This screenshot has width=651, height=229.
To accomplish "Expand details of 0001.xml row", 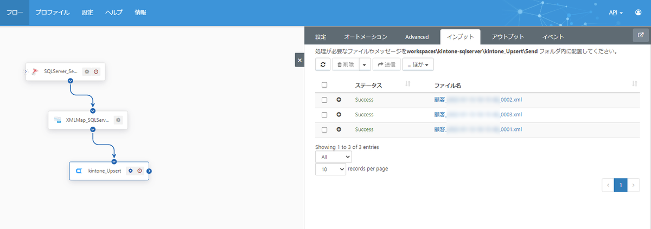I will (339, 129).
